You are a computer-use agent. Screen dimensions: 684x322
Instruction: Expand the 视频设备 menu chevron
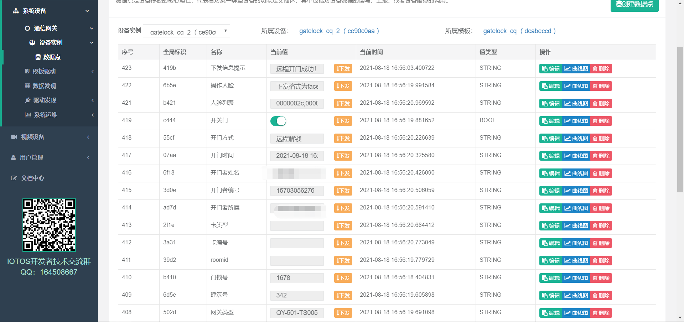coord(88,137)
